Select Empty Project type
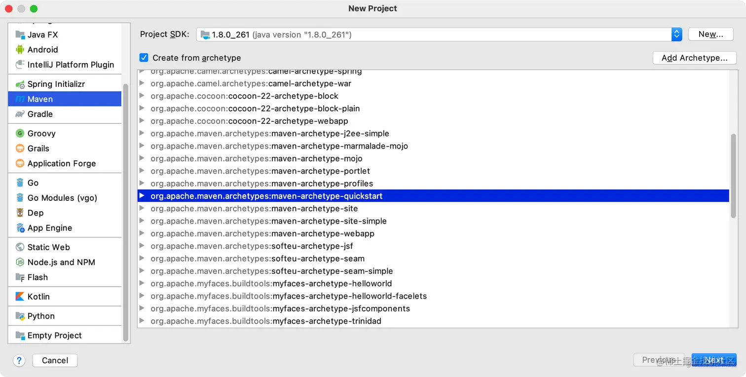Image resolution: width=746 pixels, height=377 pixels. tap(65, 336)
